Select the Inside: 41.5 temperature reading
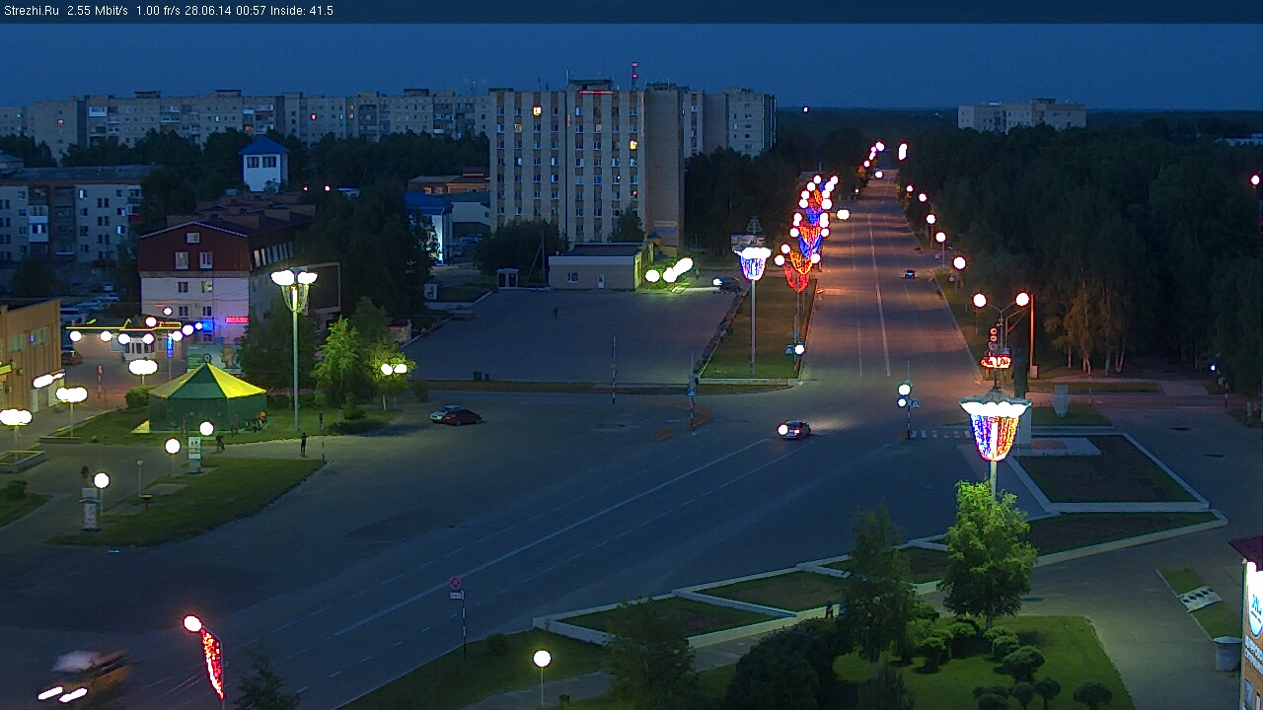The width and height of the screenshot is (1263, 710). tap(302, 11)
